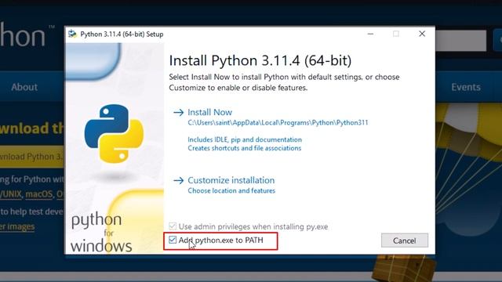Cancel the Python setup
This screenshot has height=282, width=502.
coord(405,240)
